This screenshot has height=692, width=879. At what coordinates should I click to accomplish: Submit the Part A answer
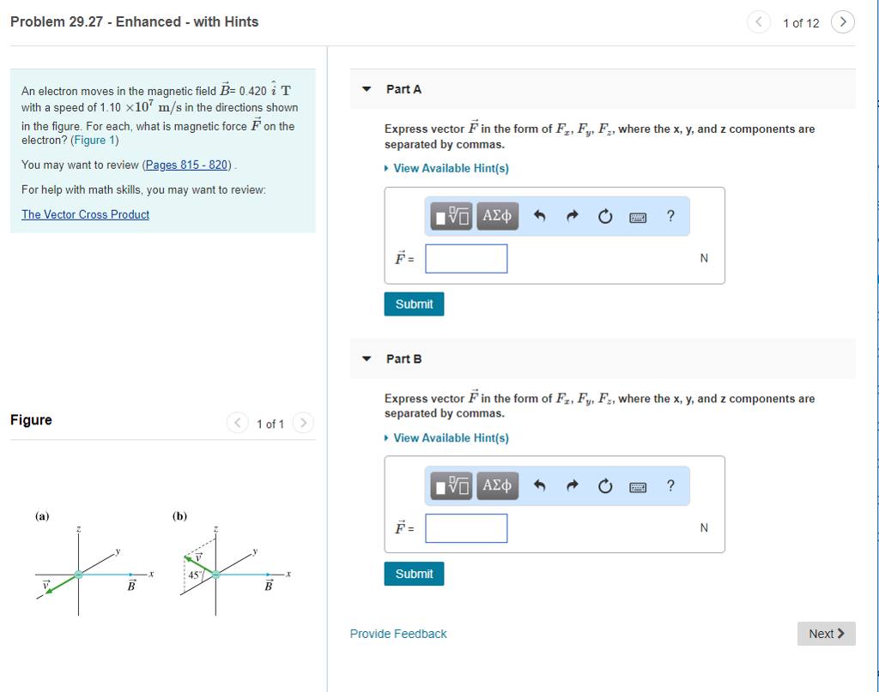(x=414, y=304)
